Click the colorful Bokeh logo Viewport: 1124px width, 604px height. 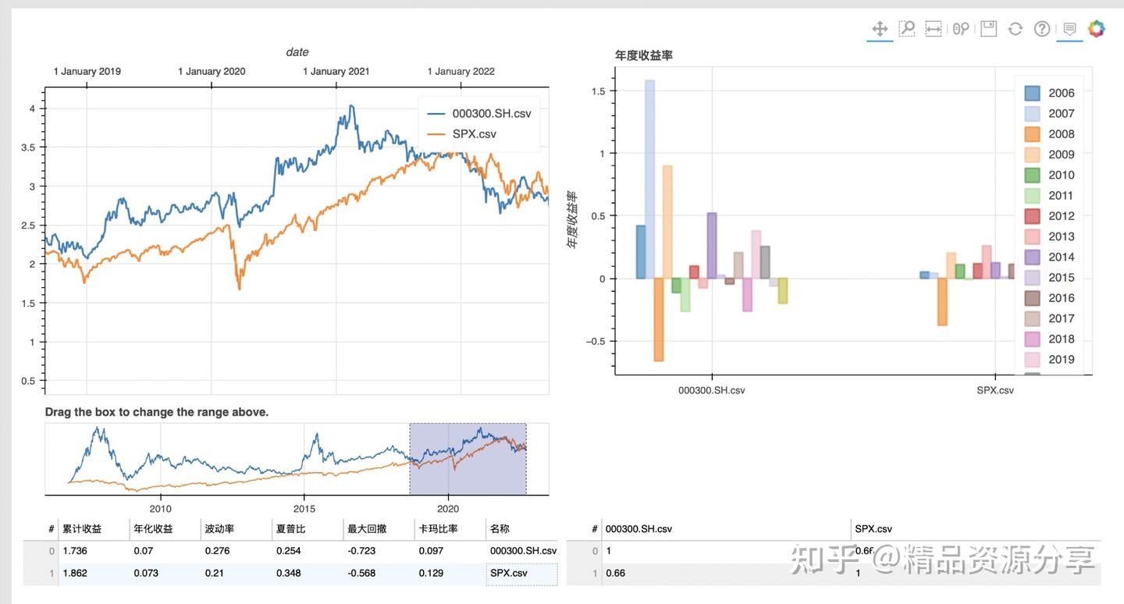click(1097, 29)
